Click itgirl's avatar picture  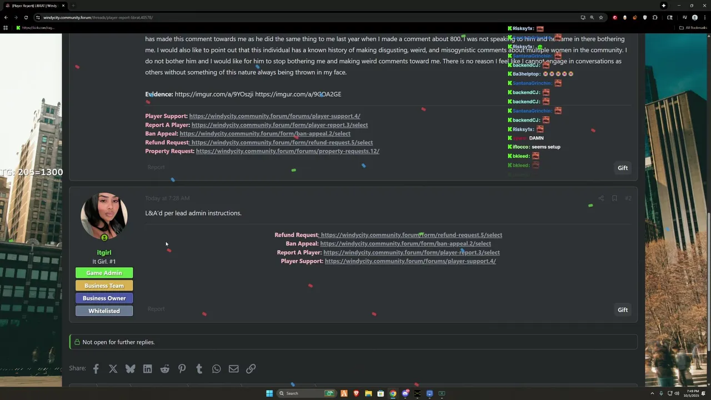click(x=104, y=216)
